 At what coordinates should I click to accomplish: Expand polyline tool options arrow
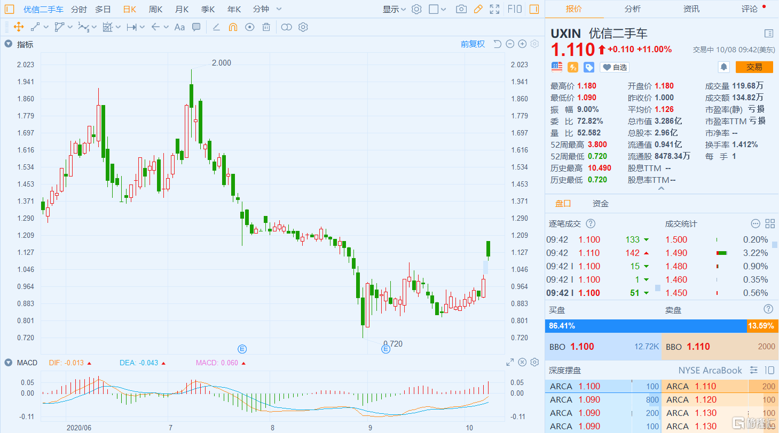[x=70, y=27]
